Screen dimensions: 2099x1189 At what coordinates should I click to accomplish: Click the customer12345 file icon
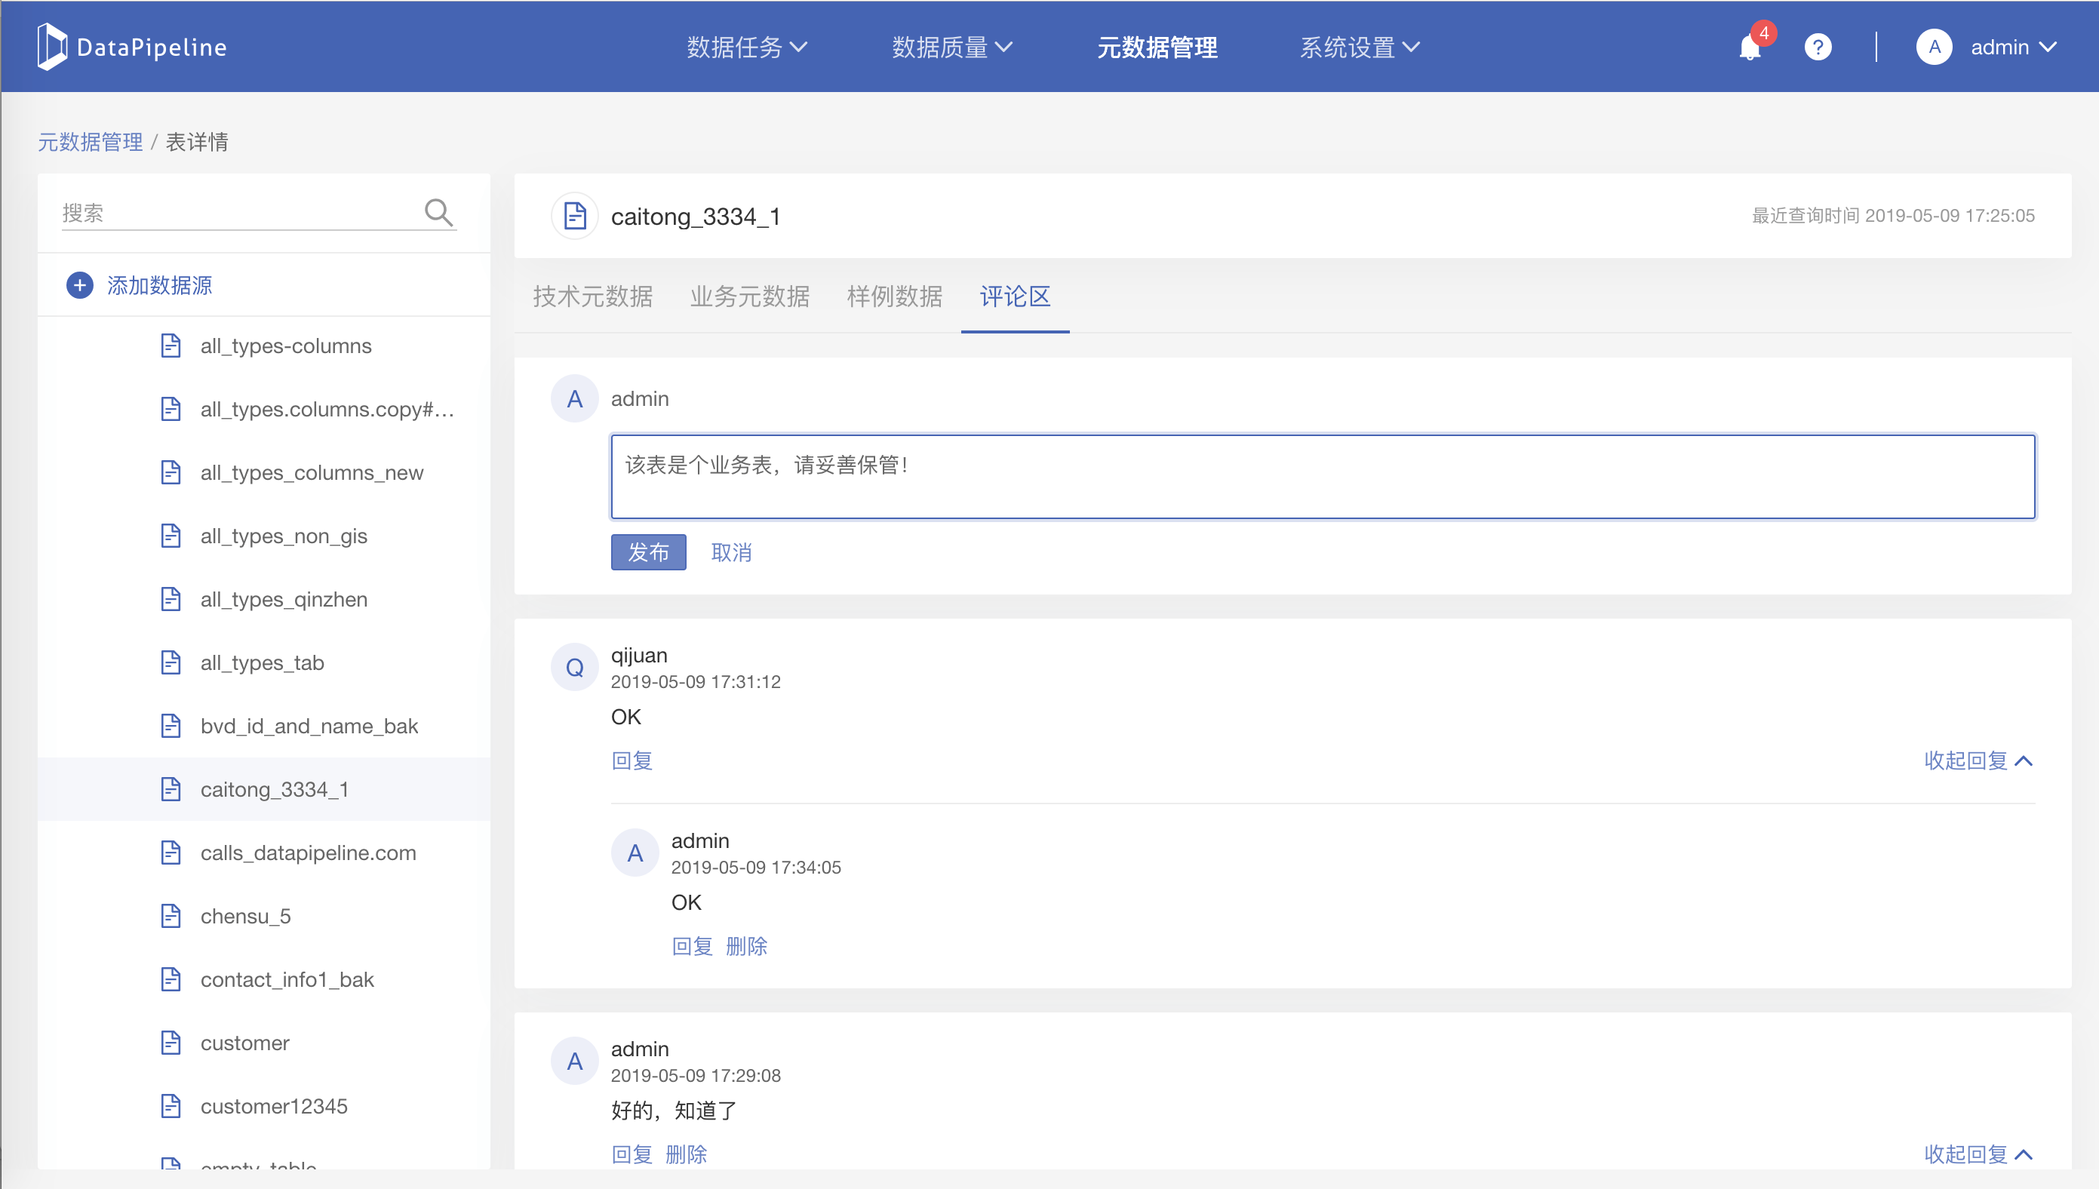tap(171, 1106)
